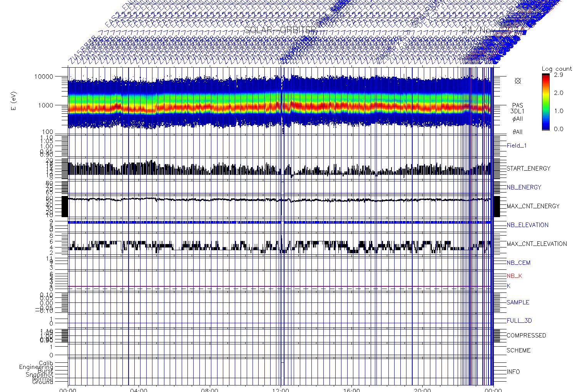The height and width of the screenshot is (392, 582).
Task: Click the SAMPLE label
Action: [x=518, y=302]
